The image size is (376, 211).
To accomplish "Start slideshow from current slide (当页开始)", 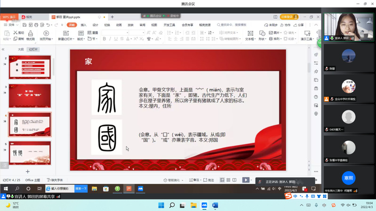I will (46, 36).
